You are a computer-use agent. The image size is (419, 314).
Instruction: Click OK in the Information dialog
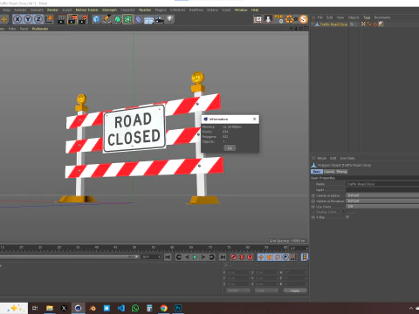pyautogui.click(x=230, y=148)
